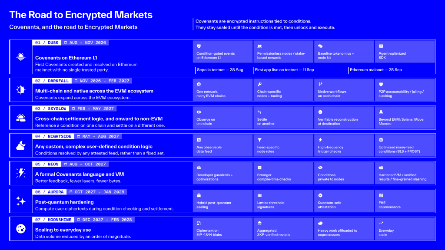
Task: Click the Neon lightning bolt icon
Action: 21,173
